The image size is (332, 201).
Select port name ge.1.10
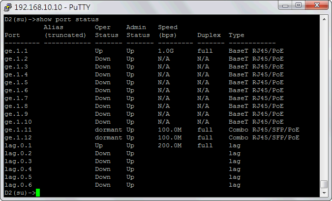click(18, 122)
